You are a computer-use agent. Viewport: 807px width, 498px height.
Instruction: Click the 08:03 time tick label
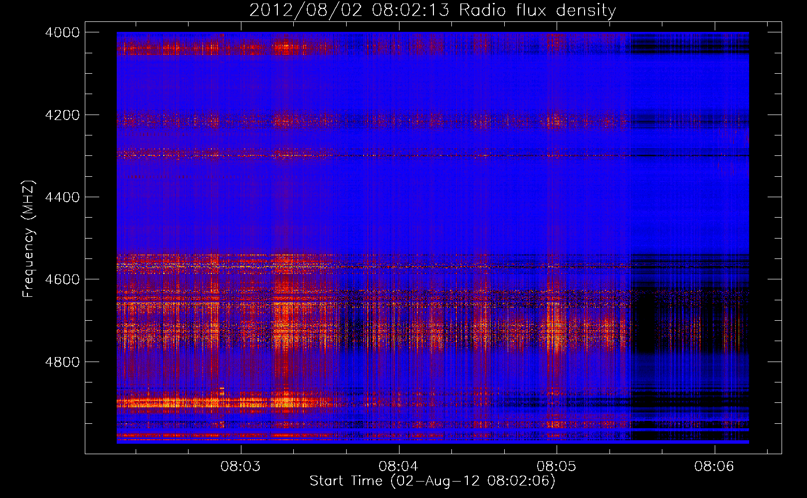240,467
